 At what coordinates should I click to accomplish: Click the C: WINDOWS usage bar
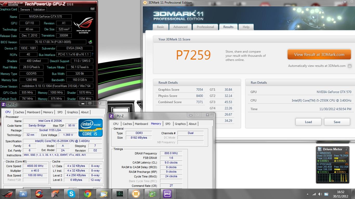(341, 158)
